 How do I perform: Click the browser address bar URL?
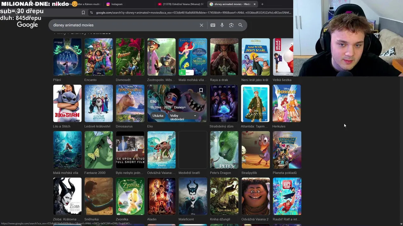[193, 13]
